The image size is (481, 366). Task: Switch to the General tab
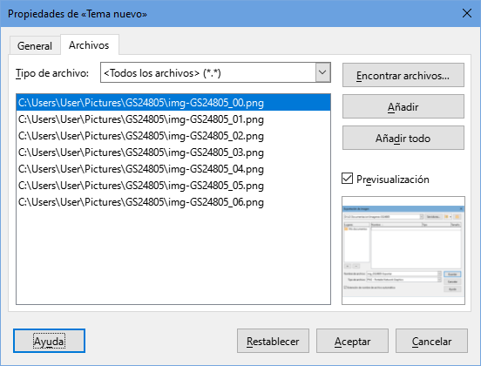35,45
